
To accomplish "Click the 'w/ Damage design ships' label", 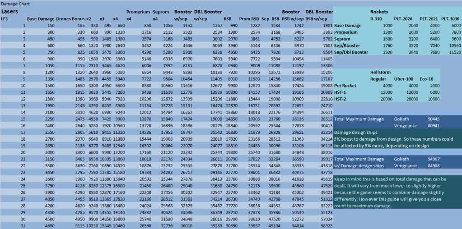I will pyautogui.click(x=359, y=165).
